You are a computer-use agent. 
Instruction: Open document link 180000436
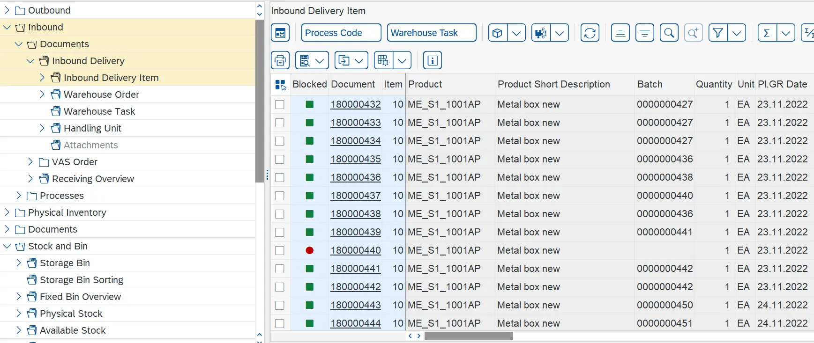(356, 177)
